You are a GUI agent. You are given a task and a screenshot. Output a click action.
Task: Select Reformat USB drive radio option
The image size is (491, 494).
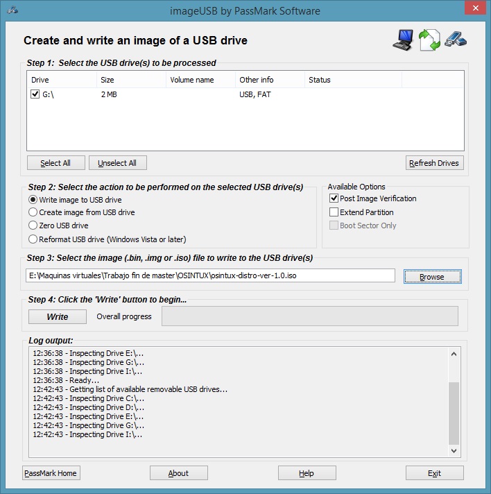click(x=33, y=239)
